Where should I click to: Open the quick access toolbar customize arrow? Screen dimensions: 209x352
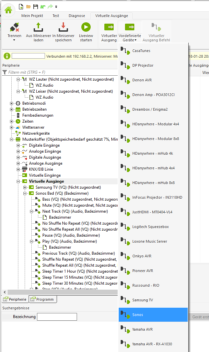[x=56, y=7]
